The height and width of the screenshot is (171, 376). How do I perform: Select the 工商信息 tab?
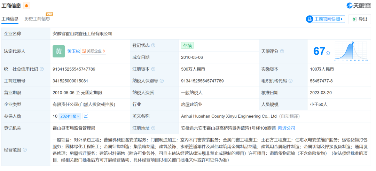pyautogui.click(x=10, y=19)
